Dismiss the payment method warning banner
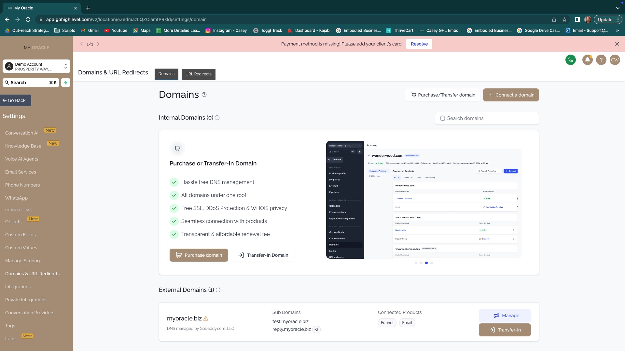Viewport: 625px width, 351px height. point(617,44)
